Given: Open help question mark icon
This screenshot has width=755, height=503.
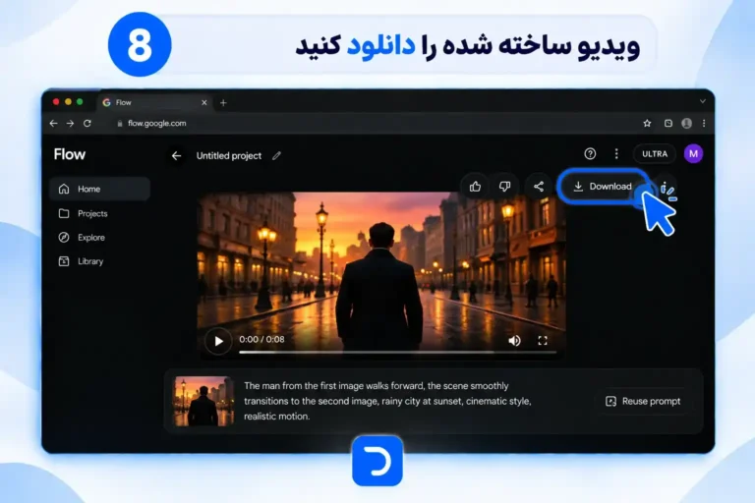Looking at the screenshot, I should point(590,153).
